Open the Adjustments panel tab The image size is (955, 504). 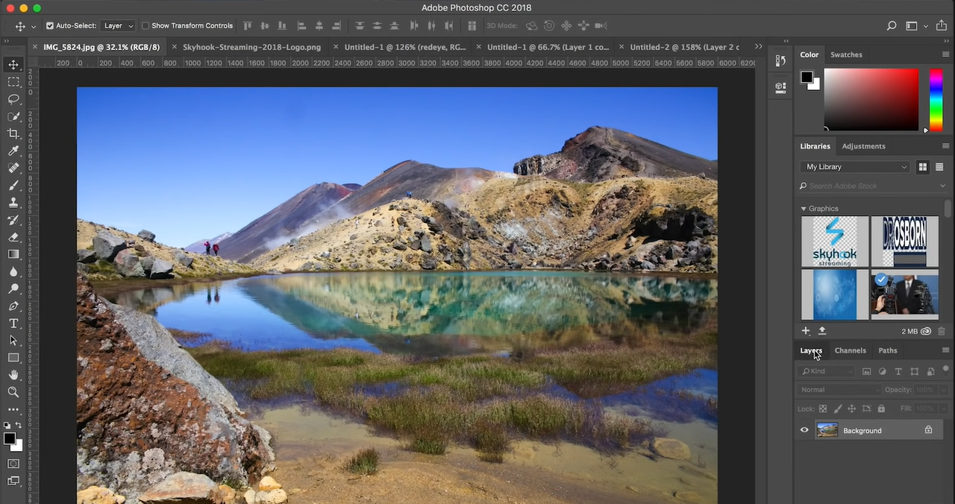(x=863, y=146)
